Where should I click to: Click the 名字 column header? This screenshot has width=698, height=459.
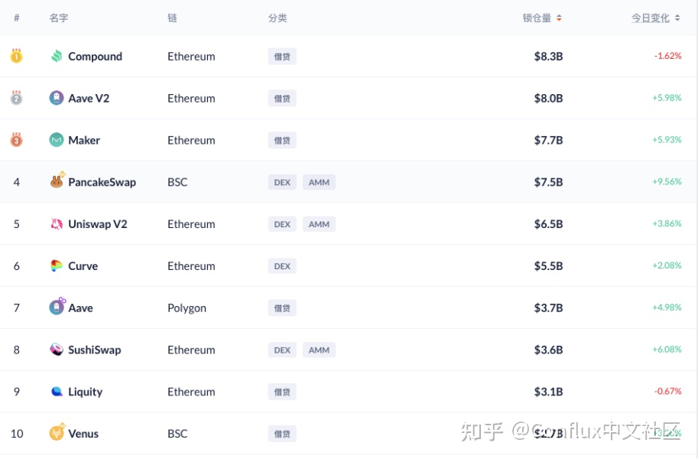59,18
